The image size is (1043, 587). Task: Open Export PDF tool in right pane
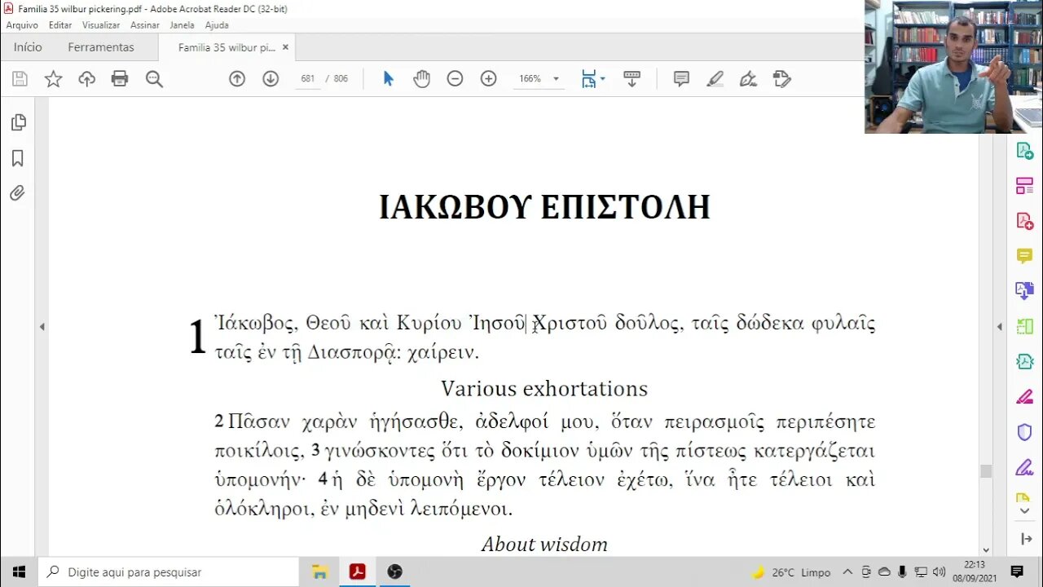pyautogui.click(x=1024, y=151)
